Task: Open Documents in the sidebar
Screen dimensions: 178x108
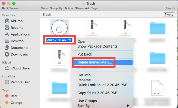Action: click(16, 48)
